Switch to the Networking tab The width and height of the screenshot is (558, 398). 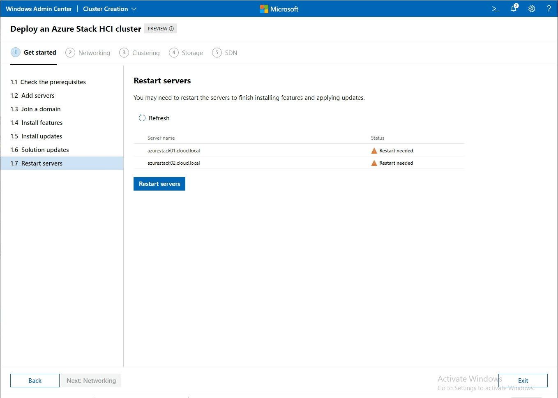click(95, 53)
